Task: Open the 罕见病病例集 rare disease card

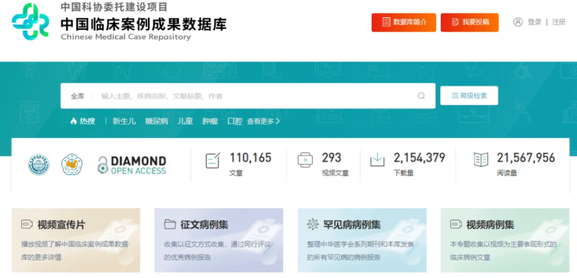Action: 362,240
